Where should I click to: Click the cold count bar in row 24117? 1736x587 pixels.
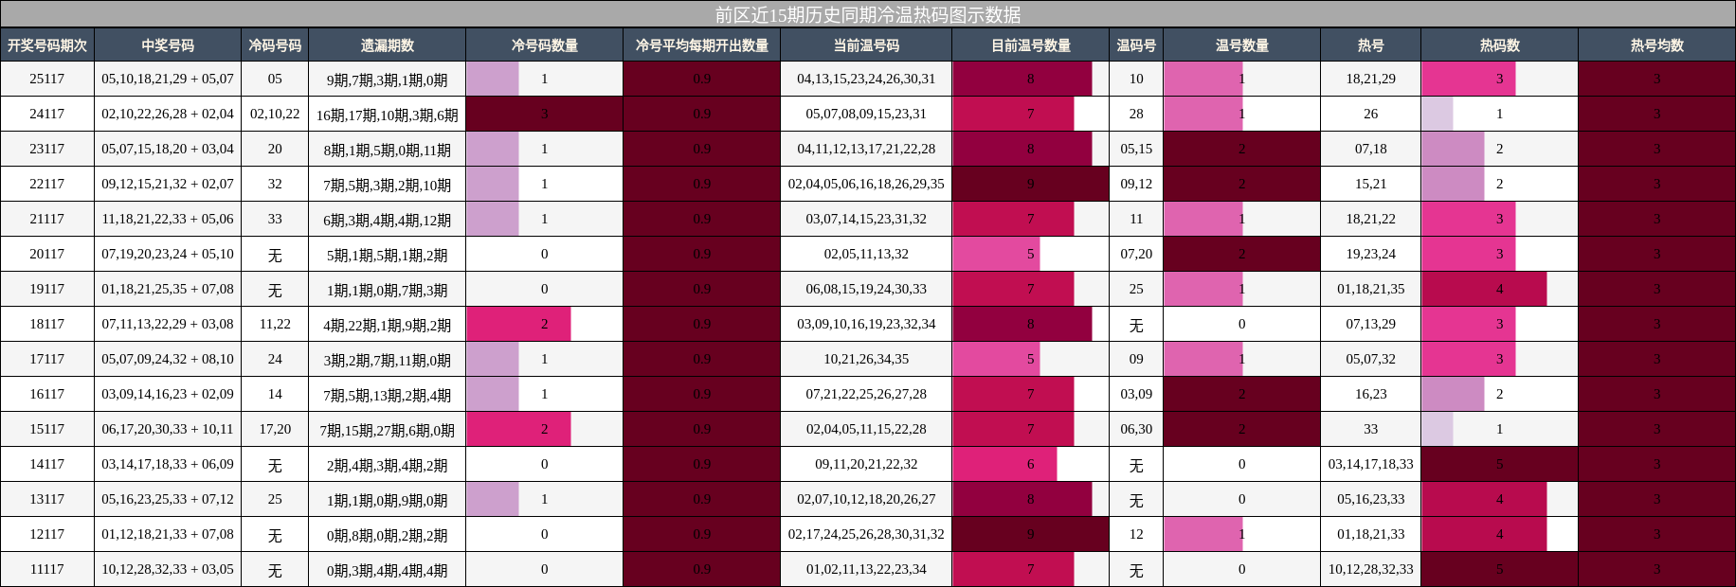(x=544, y=114)
